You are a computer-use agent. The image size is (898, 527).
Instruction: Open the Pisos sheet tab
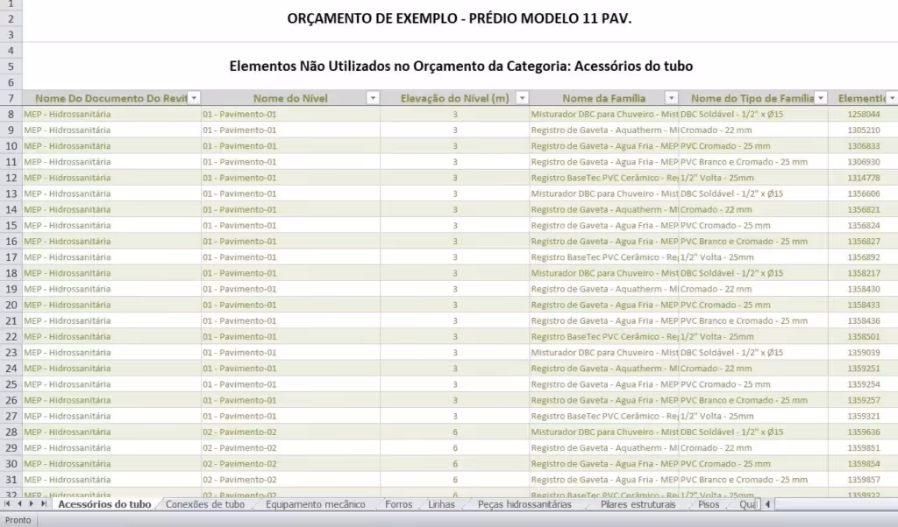pyautogui.click(x=709, y=504)
